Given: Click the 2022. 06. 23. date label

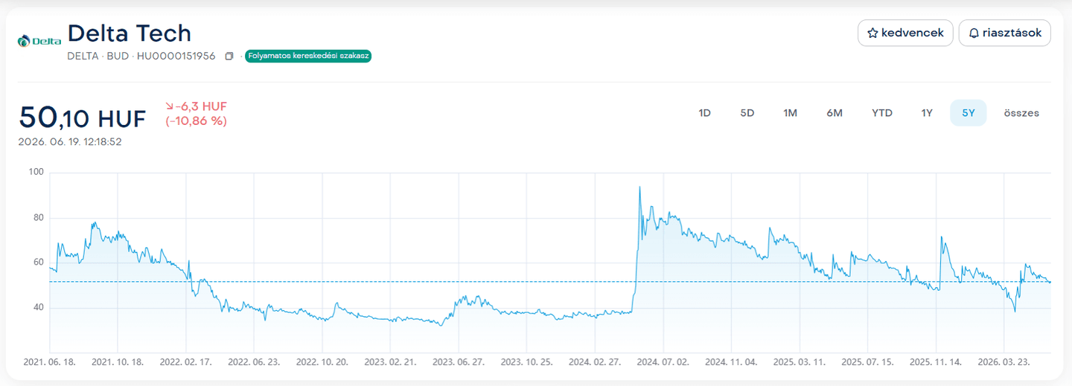Looking at the screenshot, I should pos(254,362).
